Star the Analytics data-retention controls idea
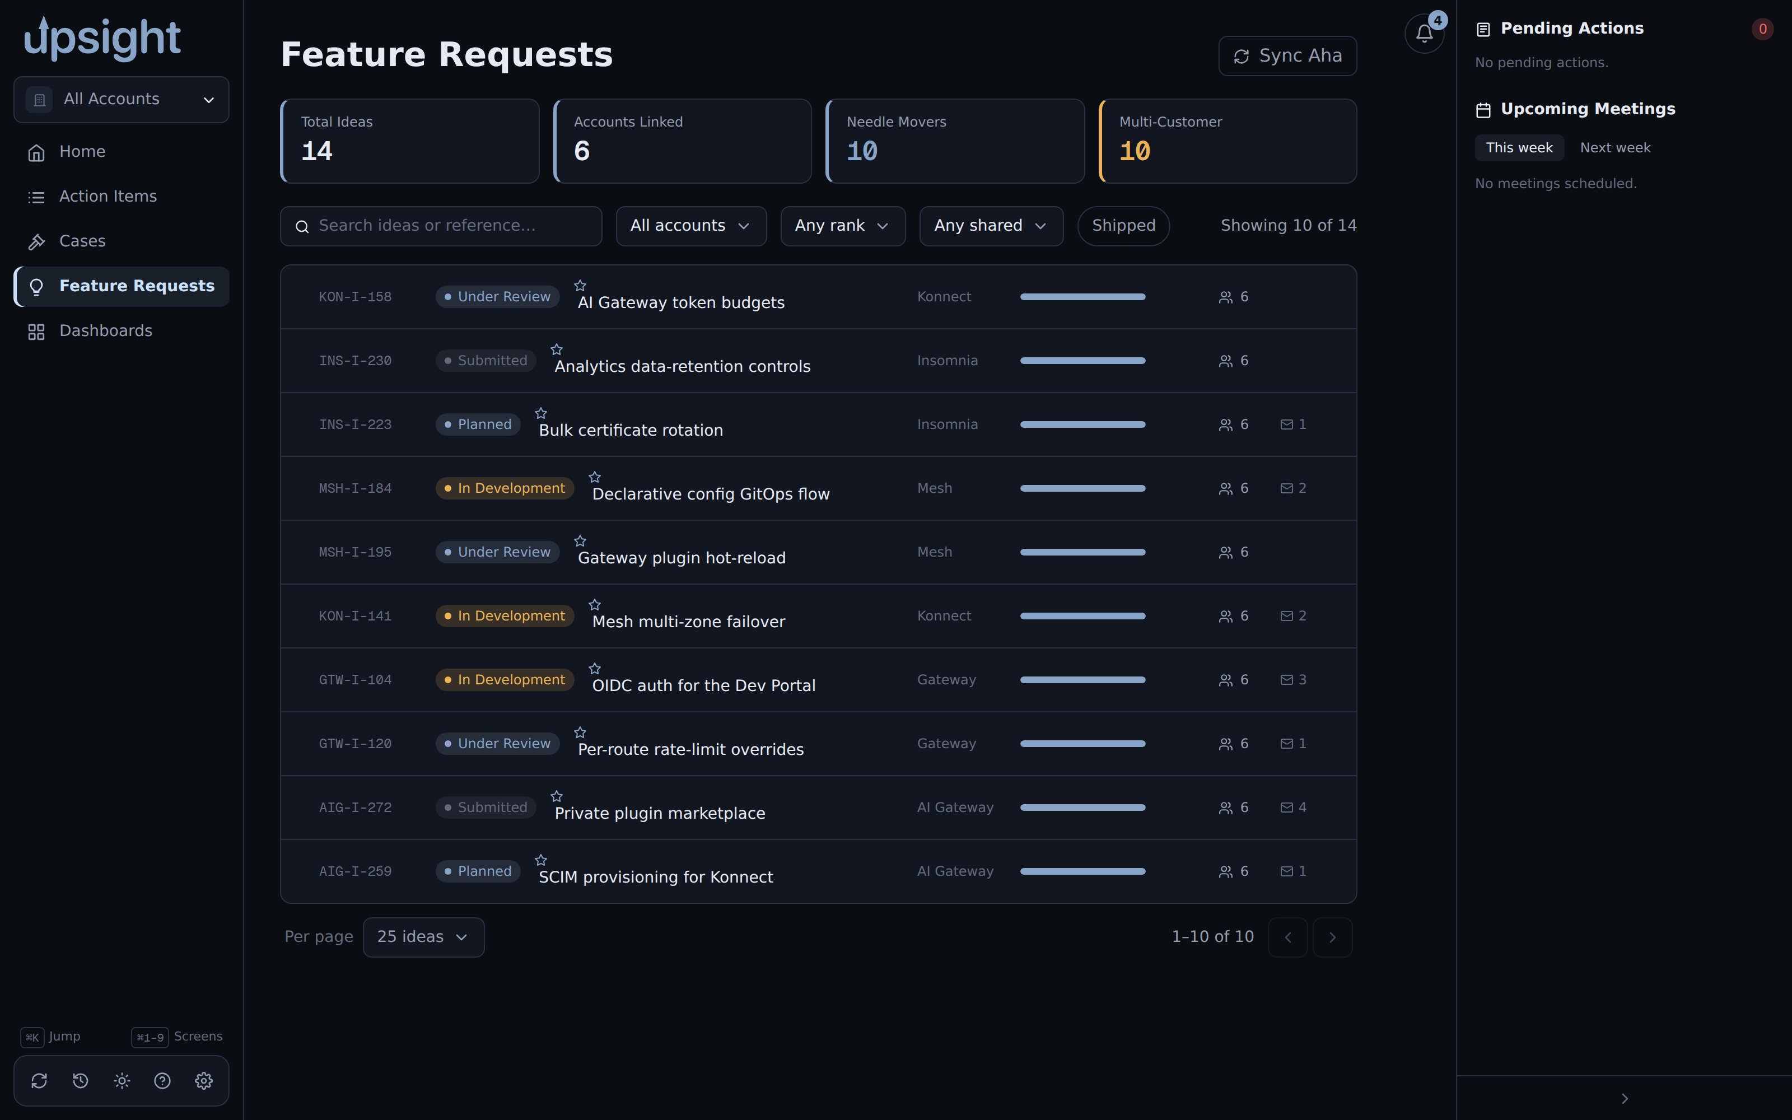1792x1120 pixels. [557, 349]
